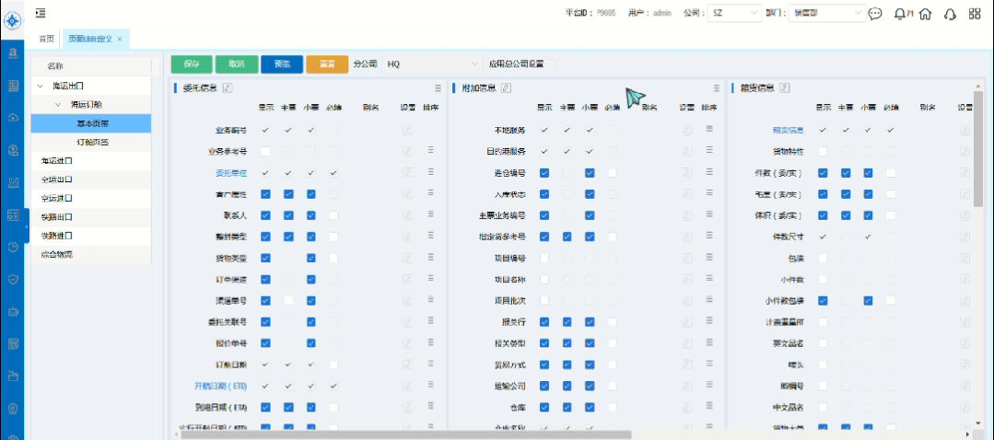Click the orange 重置 button
The width and height of the screenshot is (994, 440).
327,64
